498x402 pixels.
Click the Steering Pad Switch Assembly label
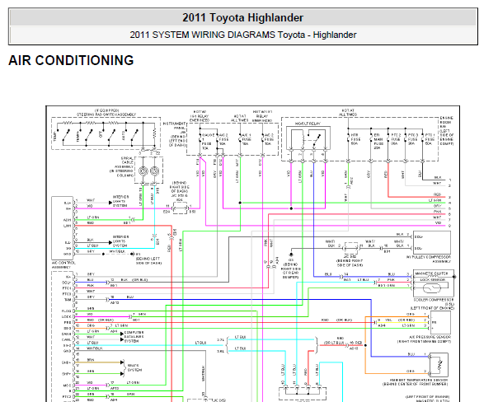click(x=106, y=113)
